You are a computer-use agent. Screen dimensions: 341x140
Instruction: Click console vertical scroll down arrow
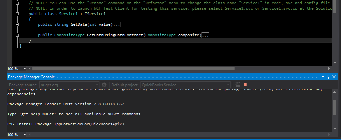pos(335,129)
